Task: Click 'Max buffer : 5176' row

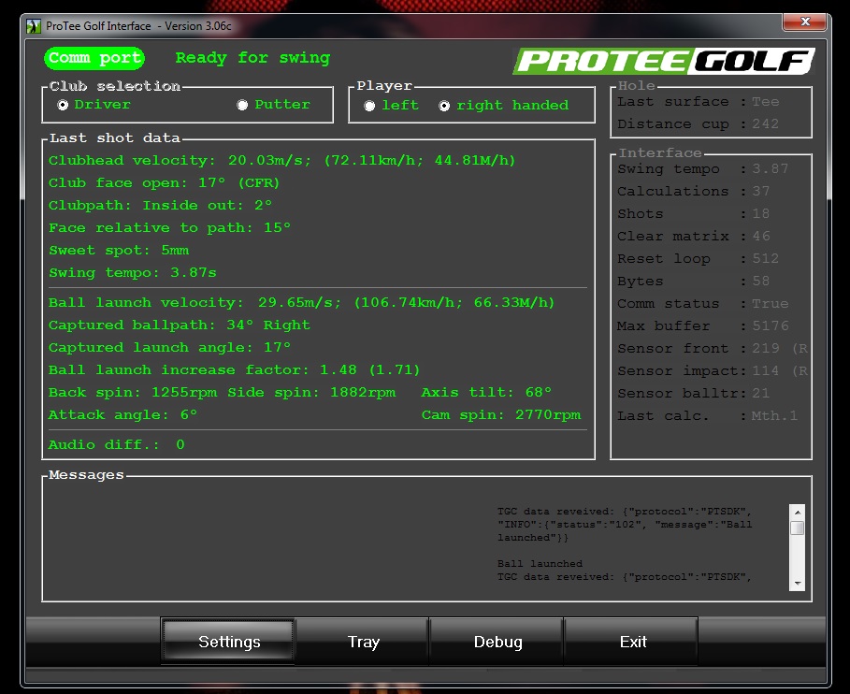Action: tap(703, 326)
